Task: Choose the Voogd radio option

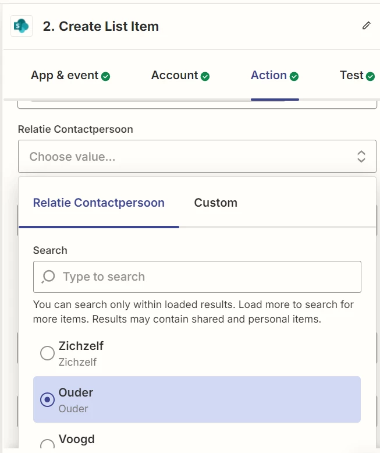Action: 47,445
